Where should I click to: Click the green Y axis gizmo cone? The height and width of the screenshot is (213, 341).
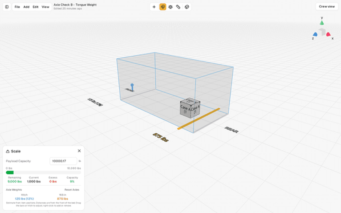pyautogui.click(x=322, y=23)
